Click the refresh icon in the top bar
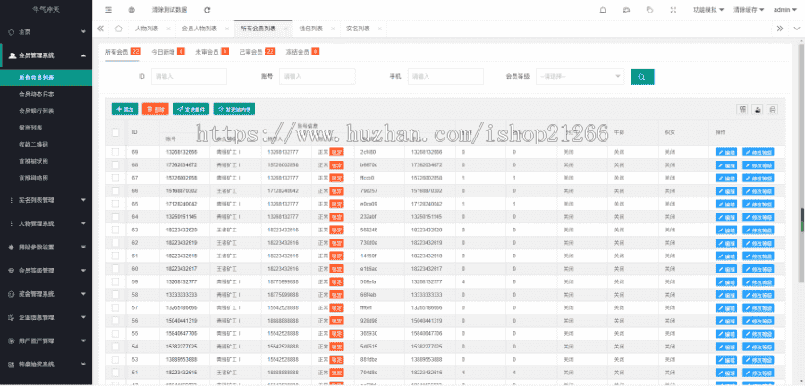Viewport: 805px width, 386px height. 208,9
